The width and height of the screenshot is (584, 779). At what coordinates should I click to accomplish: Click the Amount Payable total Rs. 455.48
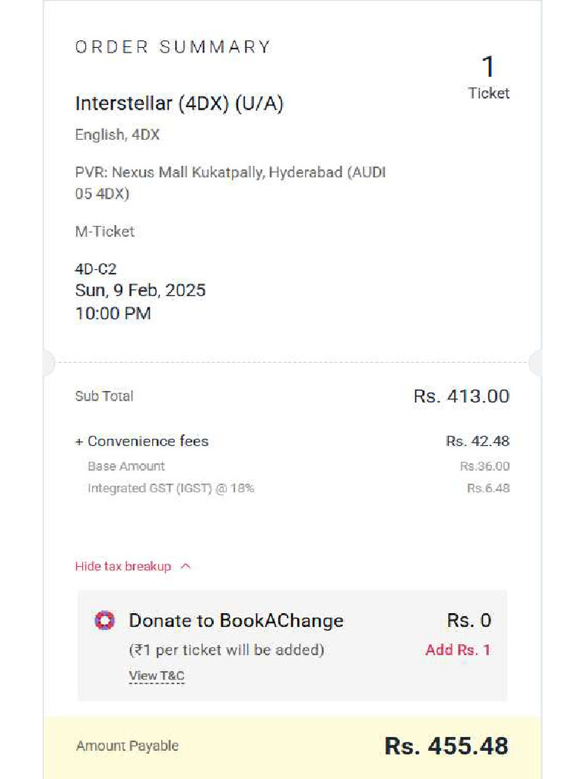tap(446, 746)
